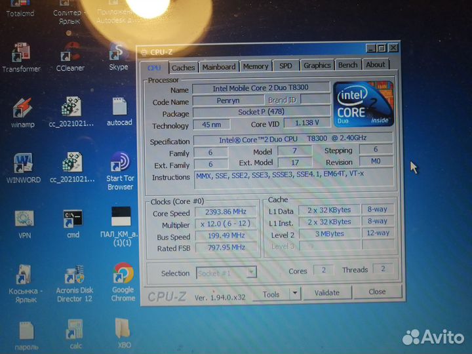This screenshot has height=354, width=472.
Task: Close CPU-Z with the title bar X
Action: [x=393, y=48]
